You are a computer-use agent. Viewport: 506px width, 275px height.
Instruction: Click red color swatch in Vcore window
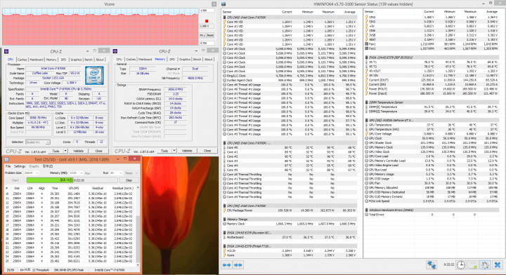(x=207, y=21)
